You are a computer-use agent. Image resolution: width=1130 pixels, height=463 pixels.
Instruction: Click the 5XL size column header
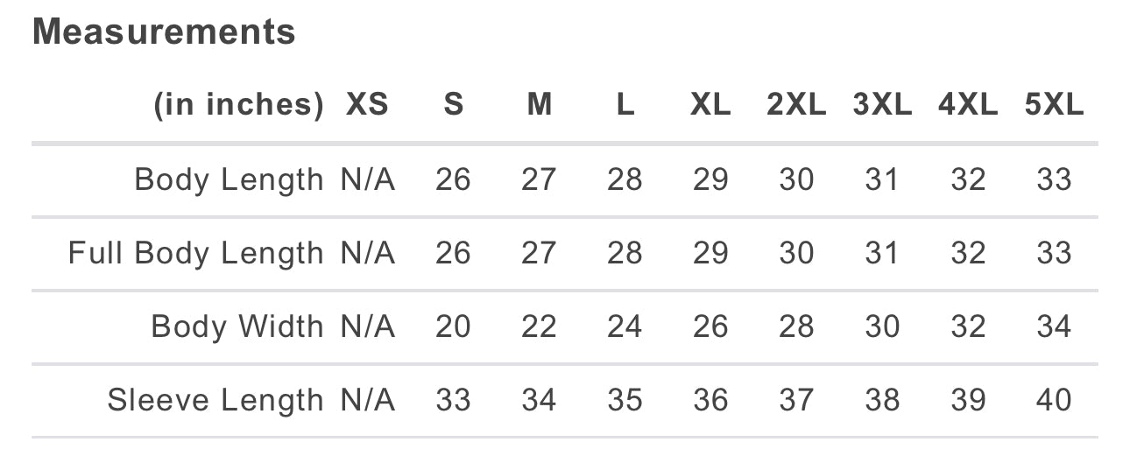pos(1054,106)
